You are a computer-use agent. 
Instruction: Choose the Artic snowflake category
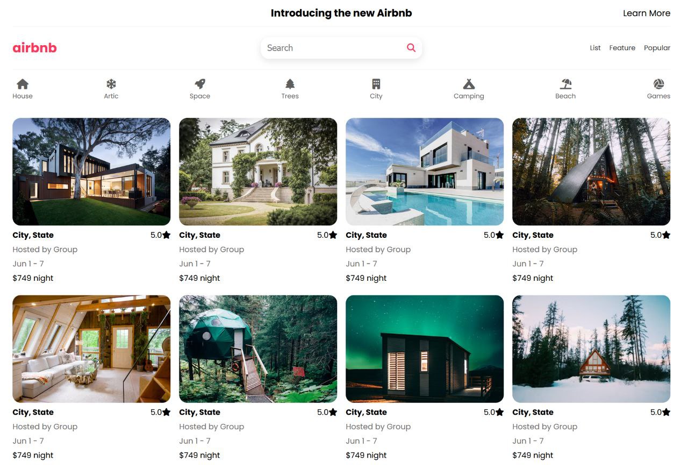click(x=111, y=84)
